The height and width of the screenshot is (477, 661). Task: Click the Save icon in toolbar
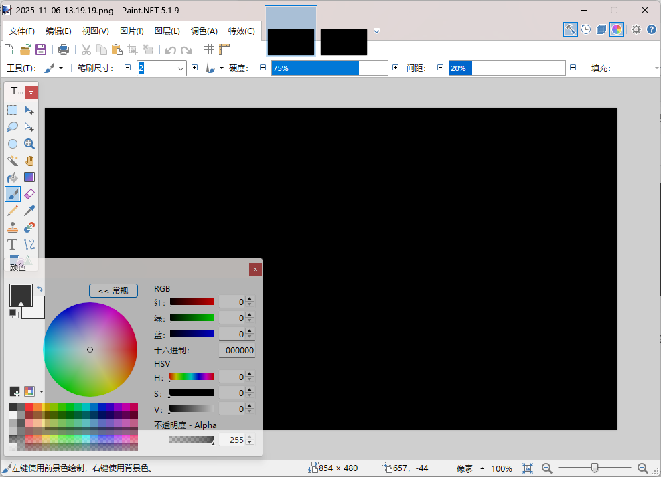41,50
